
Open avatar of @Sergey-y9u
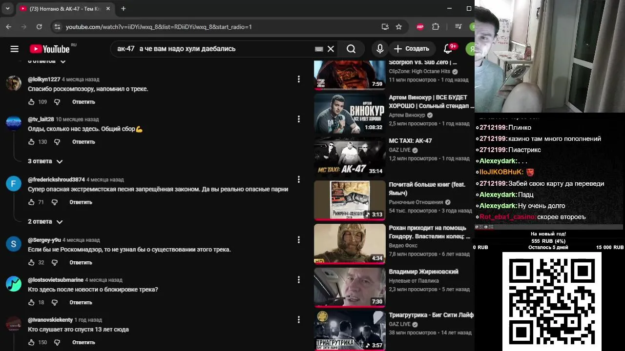[x=14, y=244]
